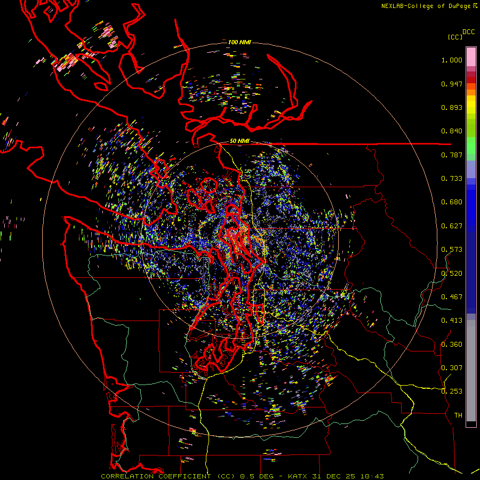Image resolution: width=480 pixels, height=480 pixels.
Task: Select the 0.573 legend value
Action: point(452,250)
